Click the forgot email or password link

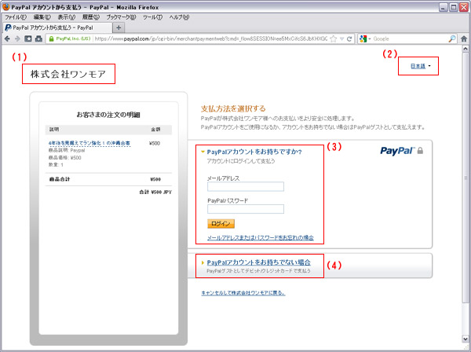click(x=259, y=237)
